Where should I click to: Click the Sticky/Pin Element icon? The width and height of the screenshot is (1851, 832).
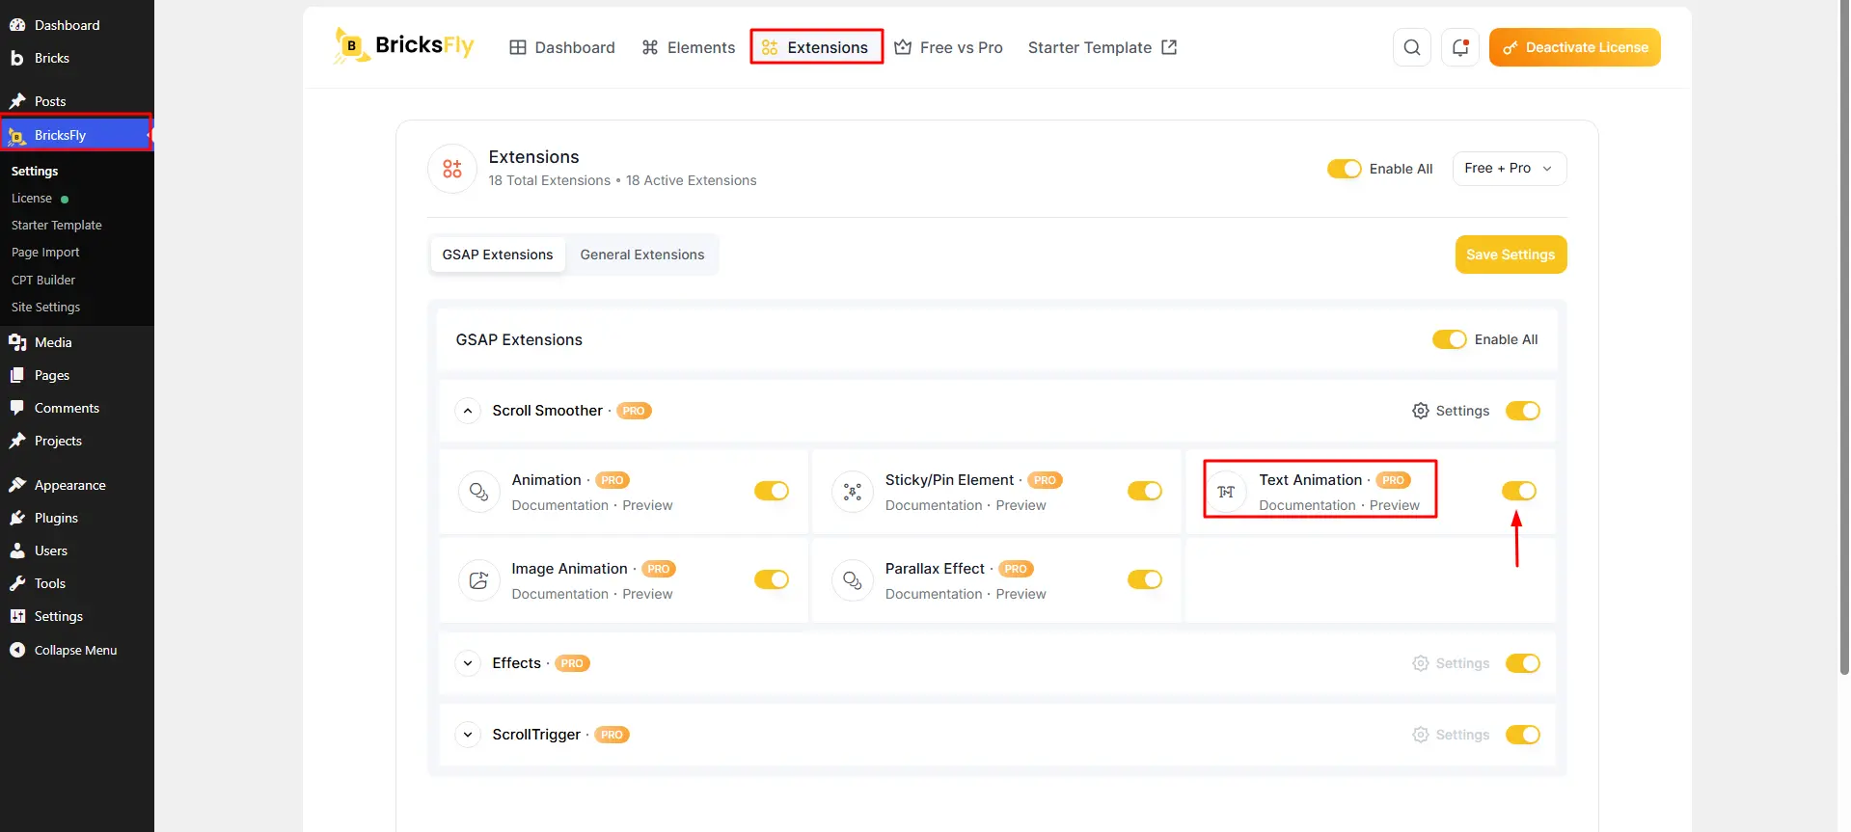(x=852, y=492)
